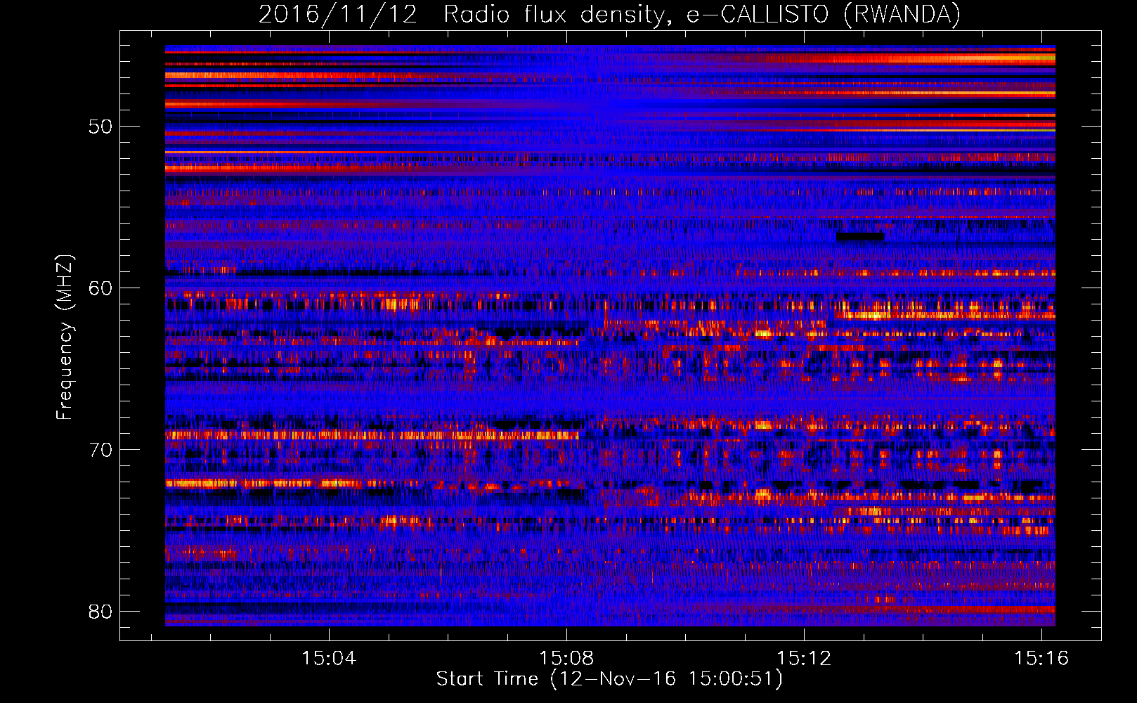Click the 15:04 time tick label
Screen dimensions: 1137x703
click(x=329, y=659)
